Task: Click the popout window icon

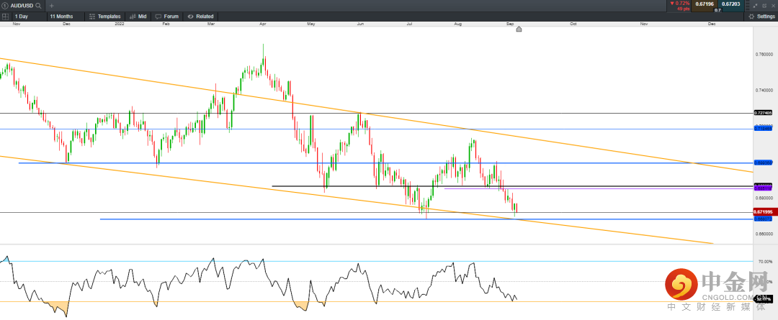Action: tap(764, 5)
